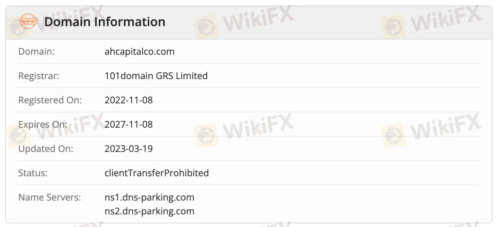Viewport: 499px width, 227px height.
Task: Click the Expires On label
Action: coord(43,124)
